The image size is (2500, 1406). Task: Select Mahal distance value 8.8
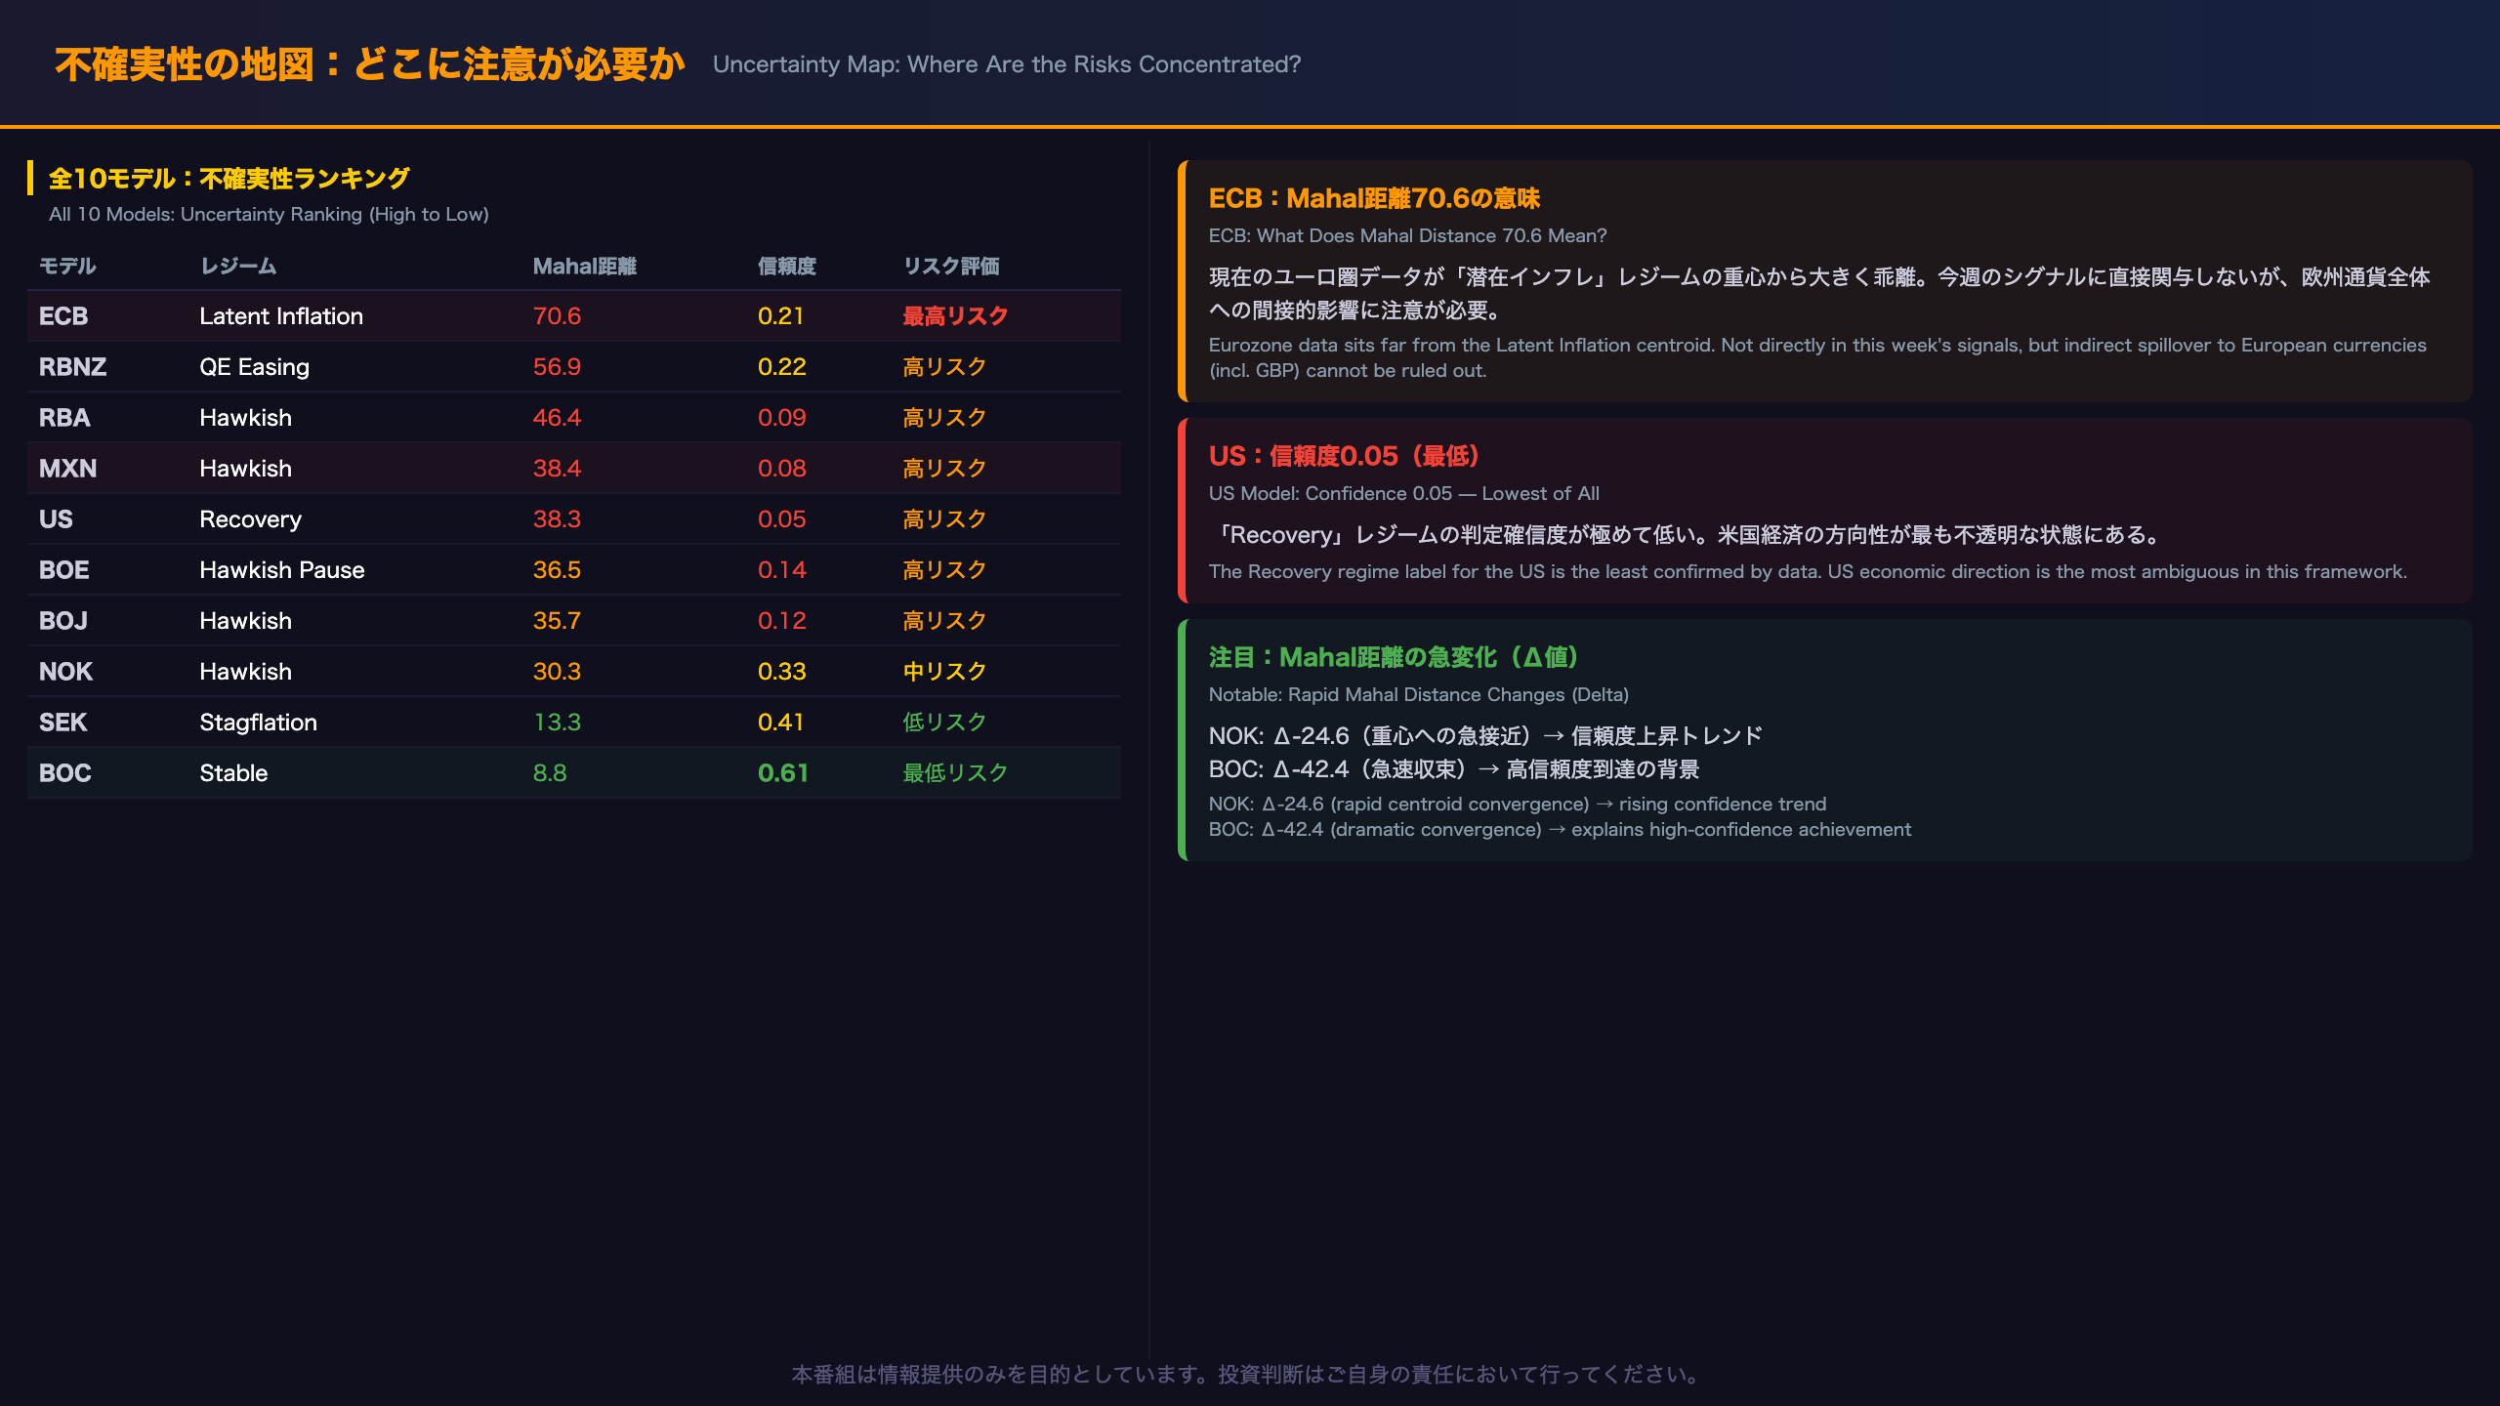(x=550, y=773)
